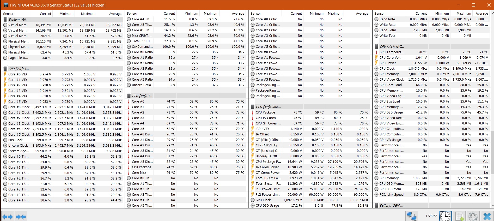494x221 pixels.
Task: Click the expand columns double-arrow button
Action: pos(7,217)
